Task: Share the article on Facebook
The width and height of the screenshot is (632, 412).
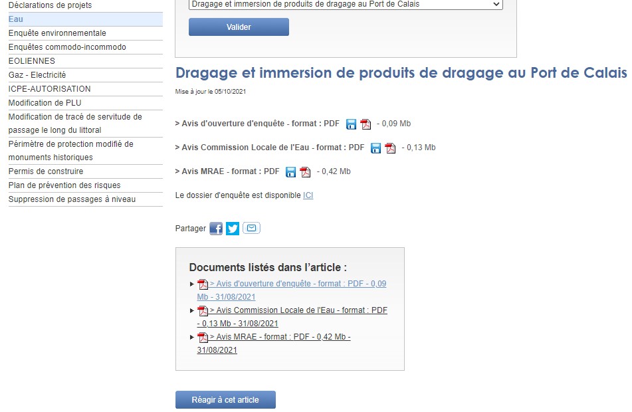Action: (216, 229)
